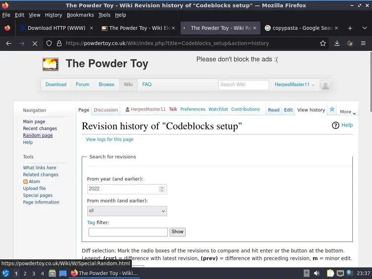Go to a Random page
This screenshot has width=372, height=279.
pyautogui.click(x=38, y=136)
